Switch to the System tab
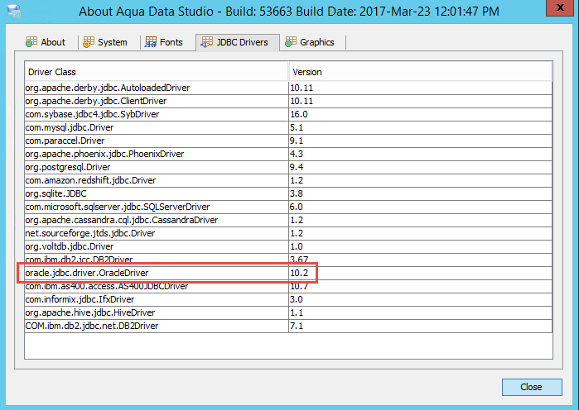Image resolution: width=579 pixels, height=410 pixels. pyautogui.click(x=105, y=42)
